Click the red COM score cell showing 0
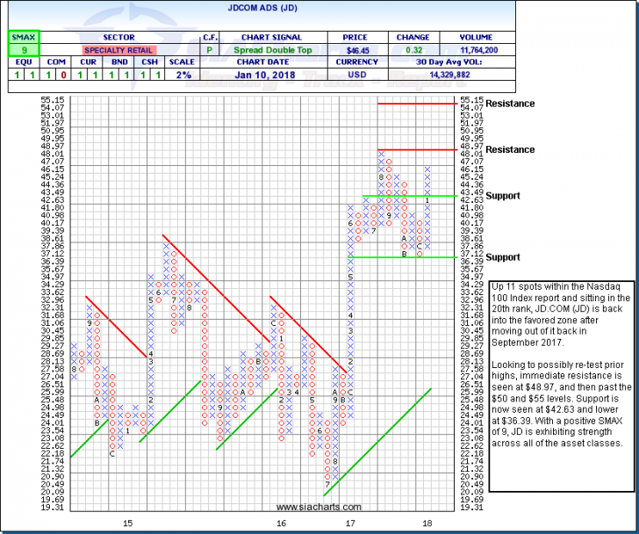 (x=54, y=76)
